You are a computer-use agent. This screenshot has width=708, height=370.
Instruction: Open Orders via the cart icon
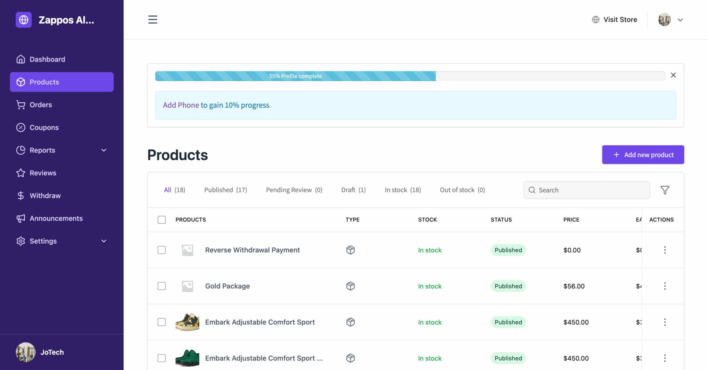click(x=21, y=105)
